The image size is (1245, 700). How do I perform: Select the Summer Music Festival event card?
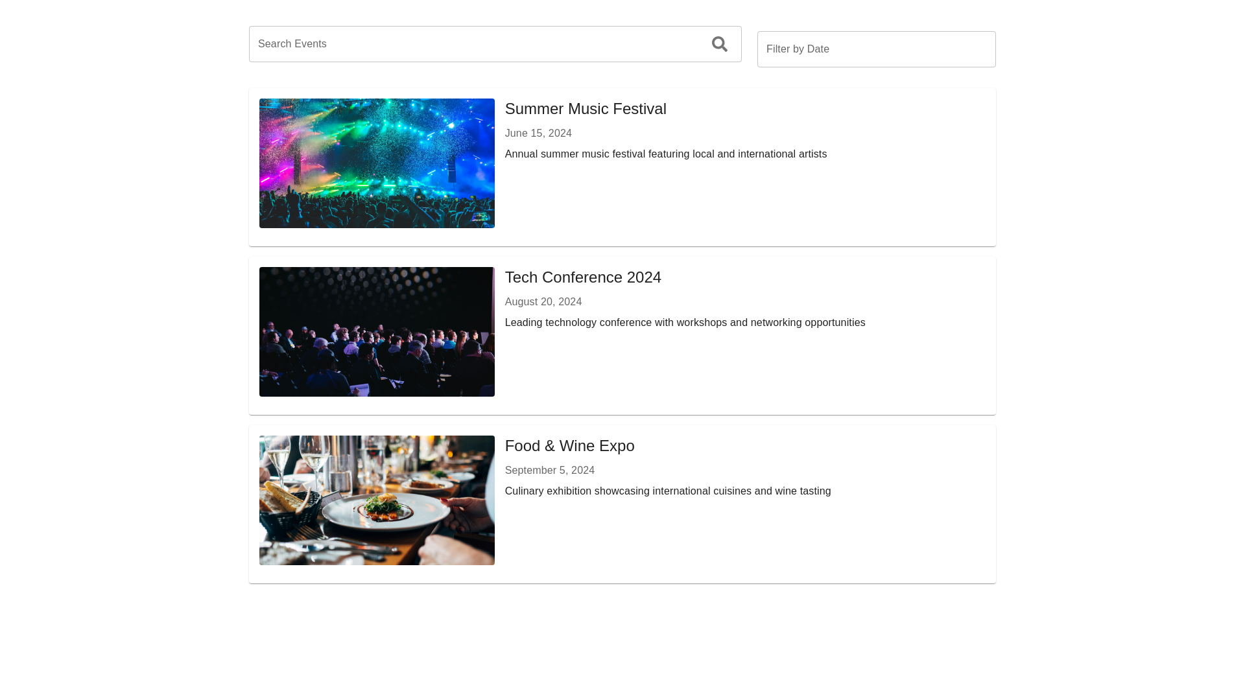(x=622, y=167)
